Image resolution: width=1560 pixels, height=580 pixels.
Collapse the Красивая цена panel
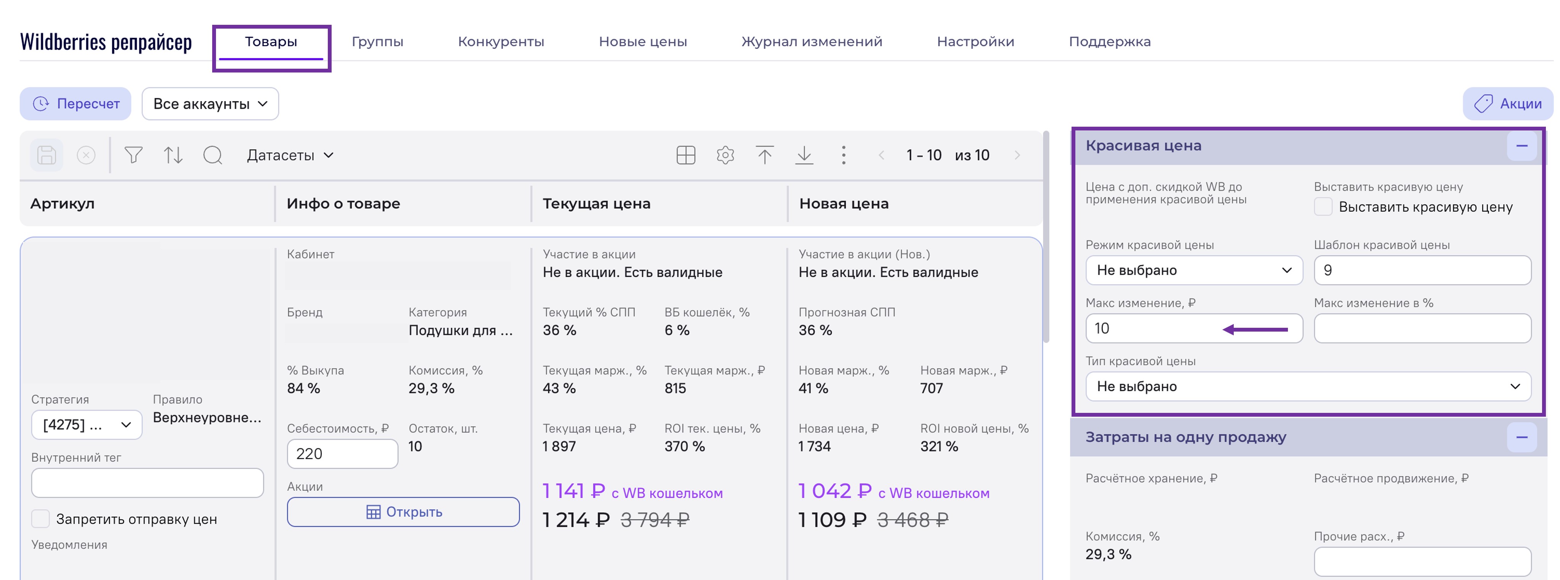click(1521, 146)
